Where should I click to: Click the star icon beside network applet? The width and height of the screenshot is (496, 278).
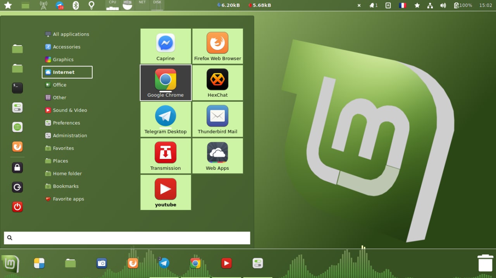417,5
